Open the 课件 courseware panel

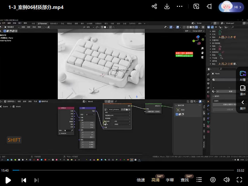click(x=243, y=90)
